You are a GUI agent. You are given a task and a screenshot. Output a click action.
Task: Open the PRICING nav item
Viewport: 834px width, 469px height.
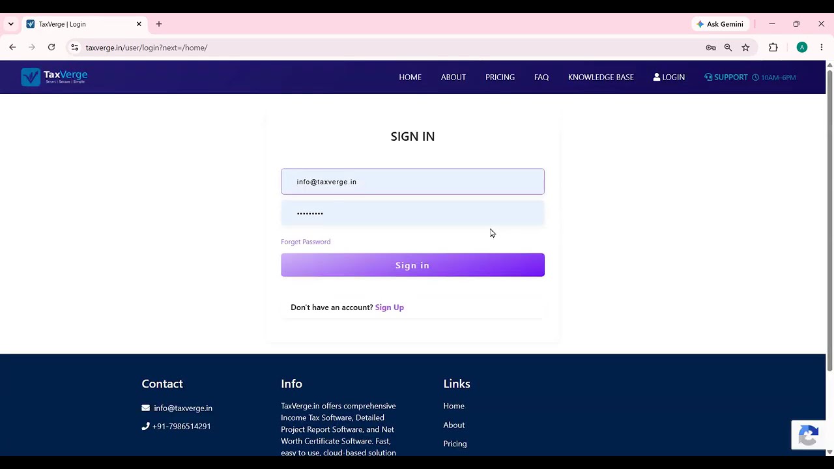[500, 77]
